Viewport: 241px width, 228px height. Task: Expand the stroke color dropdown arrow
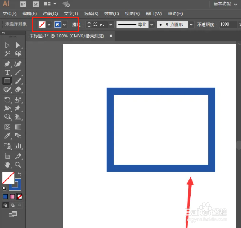(x=65, y=25)
